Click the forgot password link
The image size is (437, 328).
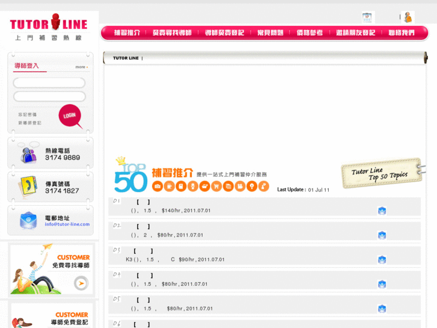[27, 114]
